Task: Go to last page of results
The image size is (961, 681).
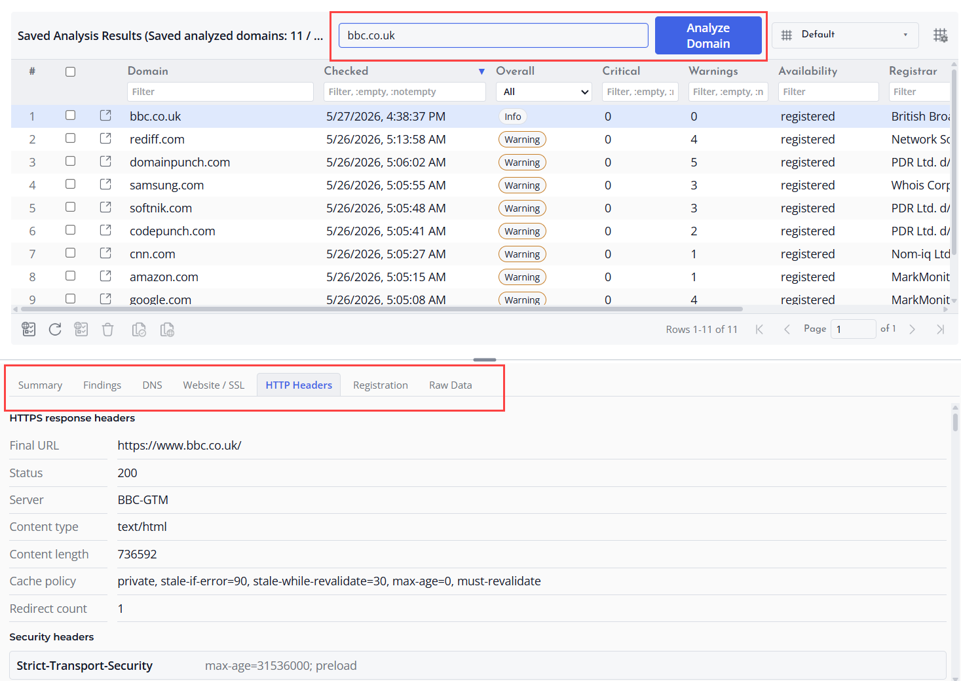Action: point(940,329)
